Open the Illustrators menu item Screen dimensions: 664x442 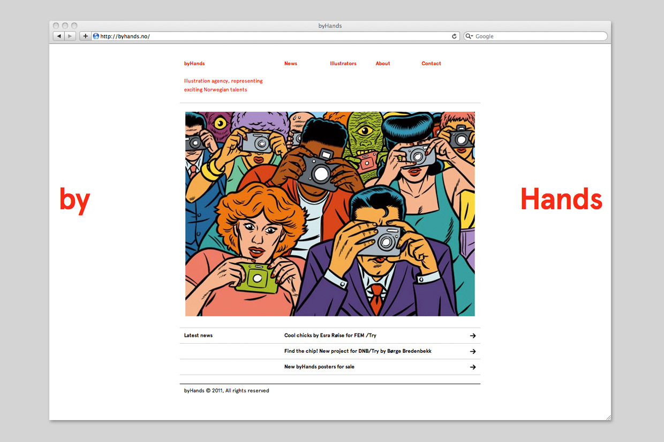(x=343, y=64)
